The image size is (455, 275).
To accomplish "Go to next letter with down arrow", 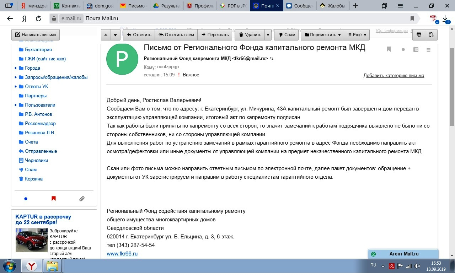I will [115, 35].
